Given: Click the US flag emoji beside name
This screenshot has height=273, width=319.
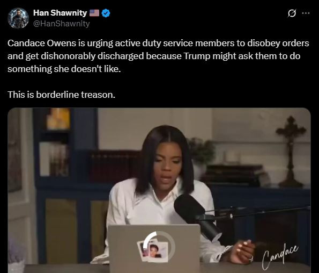Looking at the screenshot, I should coord(94,13).
